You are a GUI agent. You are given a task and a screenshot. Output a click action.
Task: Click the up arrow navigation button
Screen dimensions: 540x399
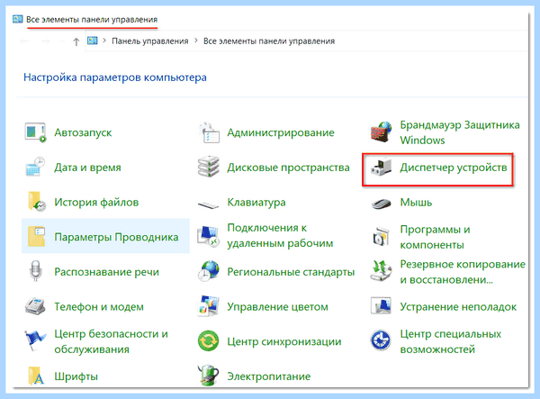pos(76,41)
